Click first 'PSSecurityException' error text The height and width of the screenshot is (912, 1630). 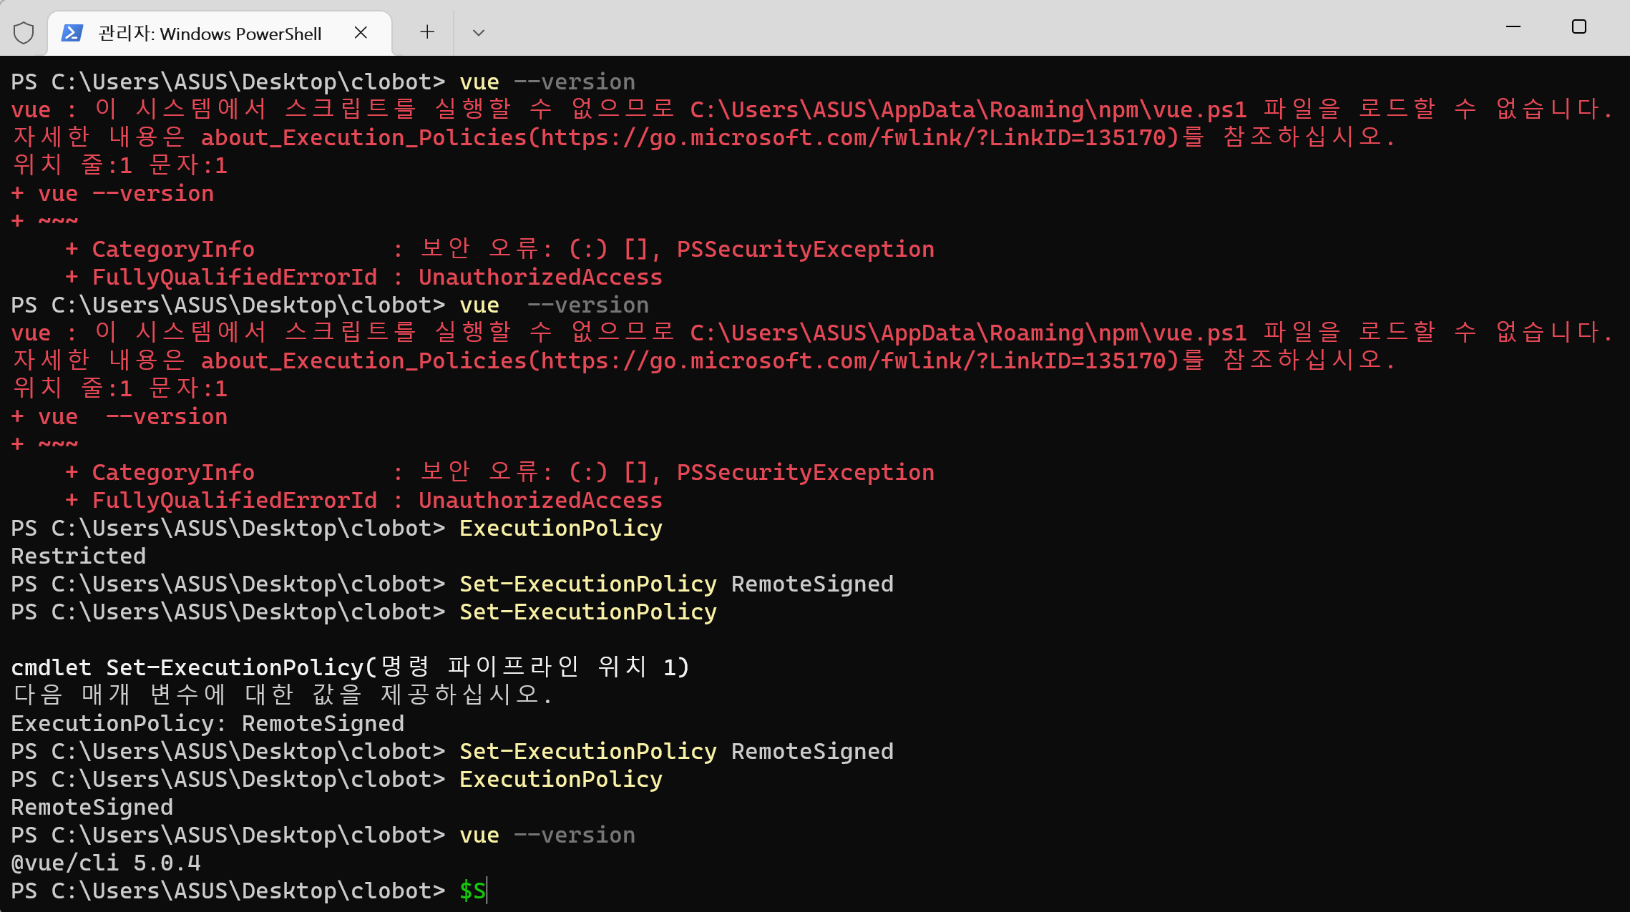pos(806,249)
